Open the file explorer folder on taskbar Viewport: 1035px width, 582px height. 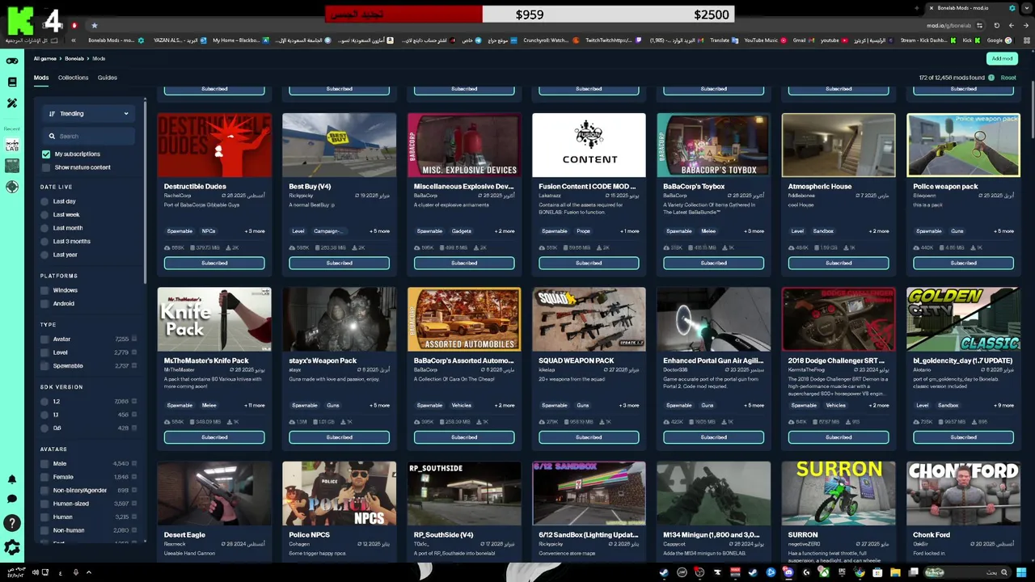click(895, 573)
